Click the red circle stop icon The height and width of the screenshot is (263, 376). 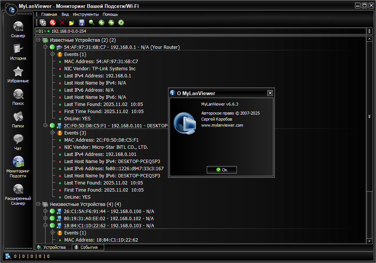53,23
